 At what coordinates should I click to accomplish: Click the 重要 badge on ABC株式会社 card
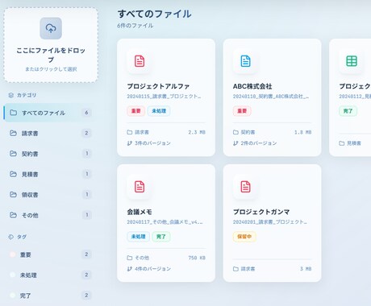[242, 111]
